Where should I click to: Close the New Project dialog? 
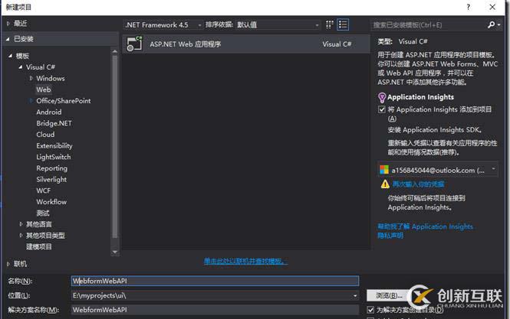492,7
